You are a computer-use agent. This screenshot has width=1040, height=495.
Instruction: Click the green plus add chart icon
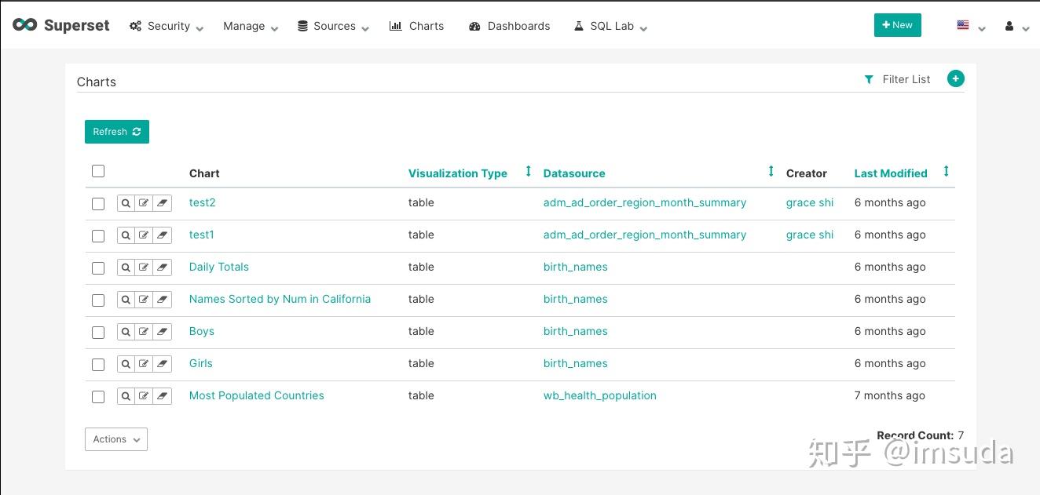955,78
